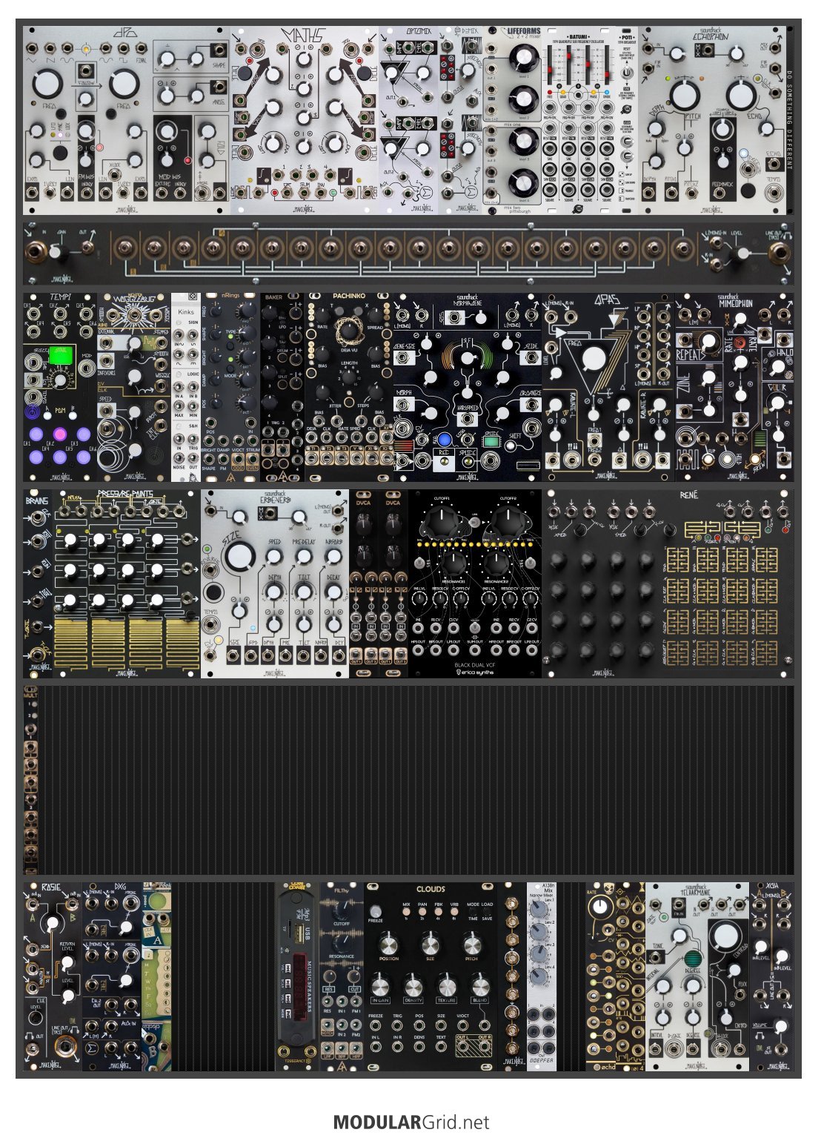The width and height of the screenshot is (824, 1138).
Task: Select the left DVCA module
Action: [364, 583]
